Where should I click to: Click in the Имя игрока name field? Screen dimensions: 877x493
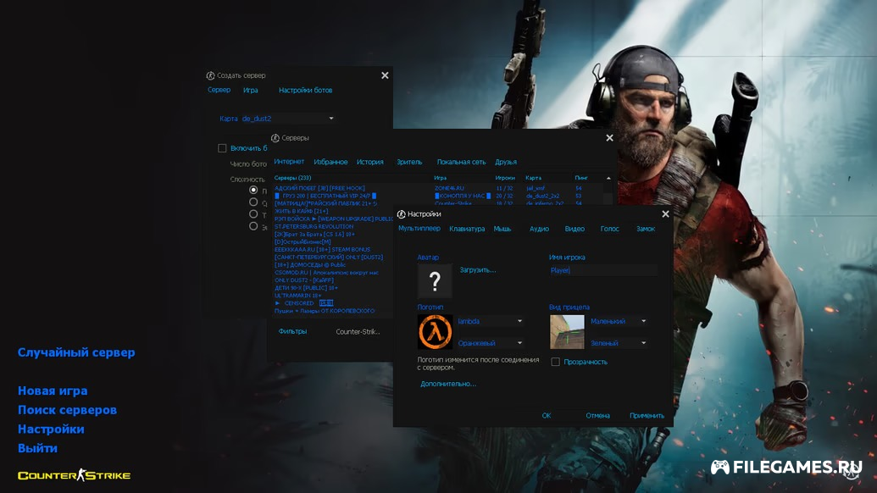(x=603, y=270)
